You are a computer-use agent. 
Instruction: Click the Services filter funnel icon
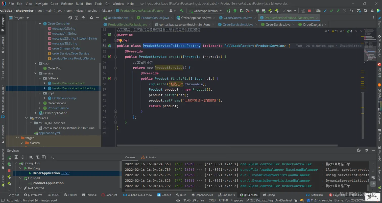[x=37, y=157]
